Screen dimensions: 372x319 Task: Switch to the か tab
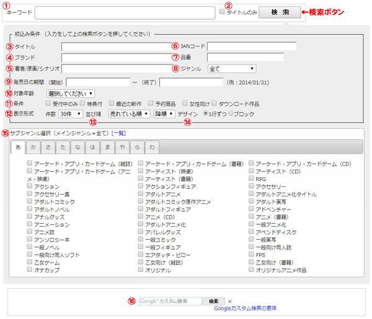pyautogui.click(x=33, y=147)
